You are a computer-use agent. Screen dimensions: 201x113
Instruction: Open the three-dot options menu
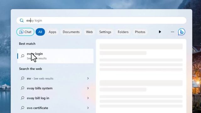pos(172,32)
